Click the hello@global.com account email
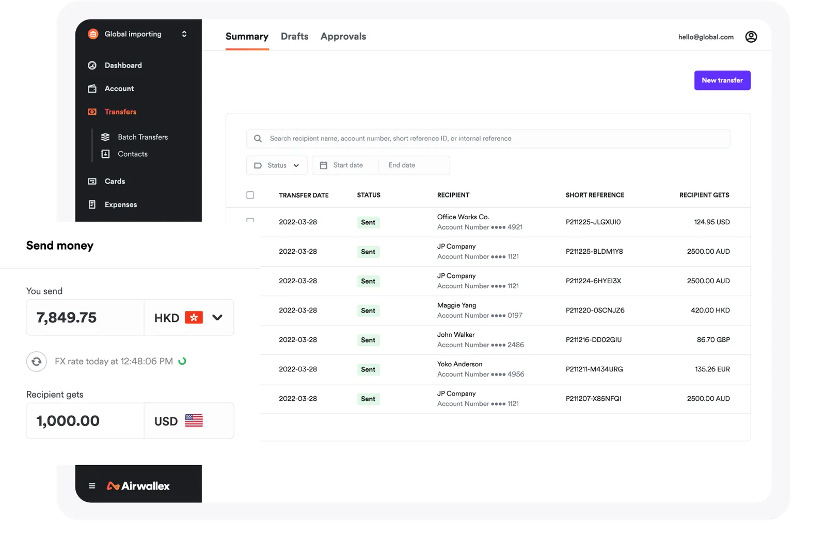The width and height of the screenshot is (826, 556). coord(706,37)
